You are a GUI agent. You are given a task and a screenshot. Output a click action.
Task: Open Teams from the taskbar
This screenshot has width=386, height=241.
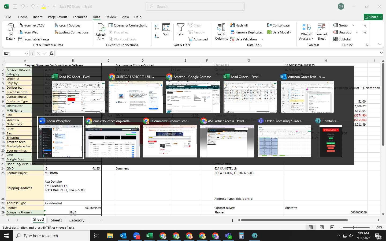pyautogui.click(x=228, y=236)
